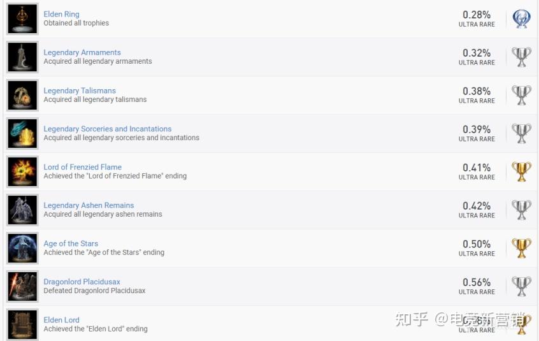Click the Dragonlord Placidusax trophy thumbnail
Image resolution: width=539 pixels, height=341 pixels.
(22, 286)
